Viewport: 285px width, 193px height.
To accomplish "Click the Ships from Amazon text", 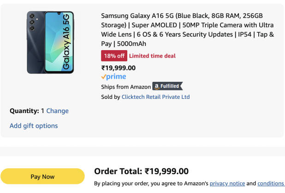I will pos(126,87).
